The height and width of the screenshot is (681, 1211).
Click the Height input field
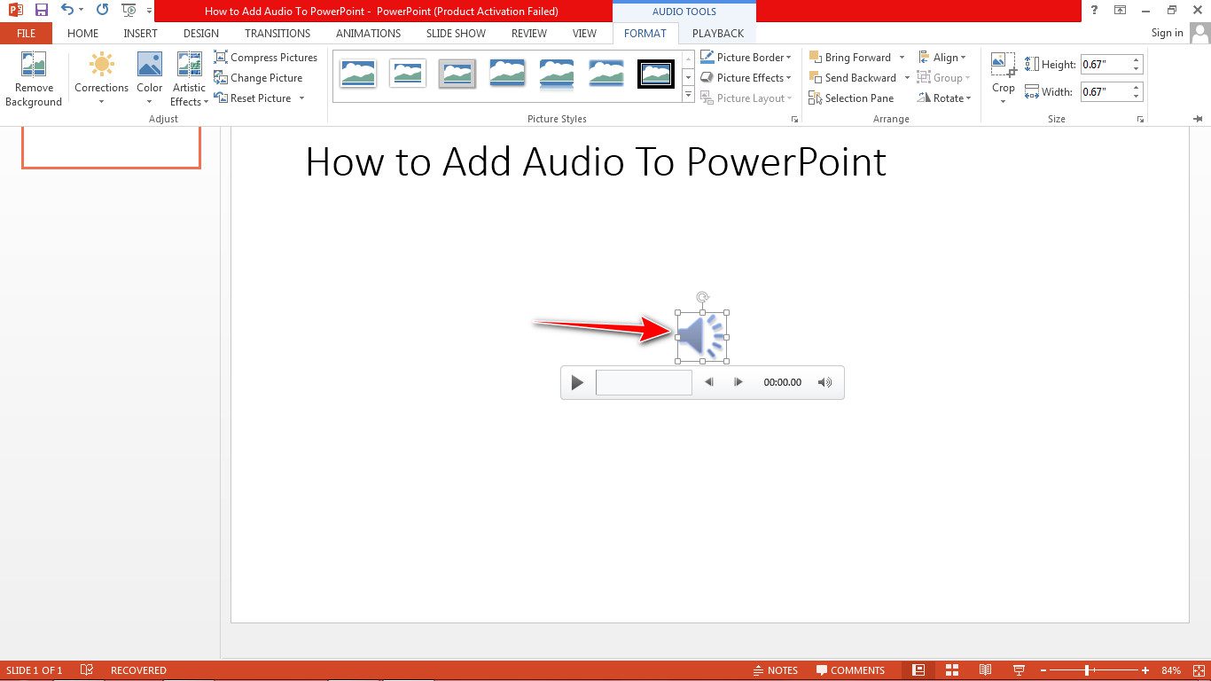1104,65
